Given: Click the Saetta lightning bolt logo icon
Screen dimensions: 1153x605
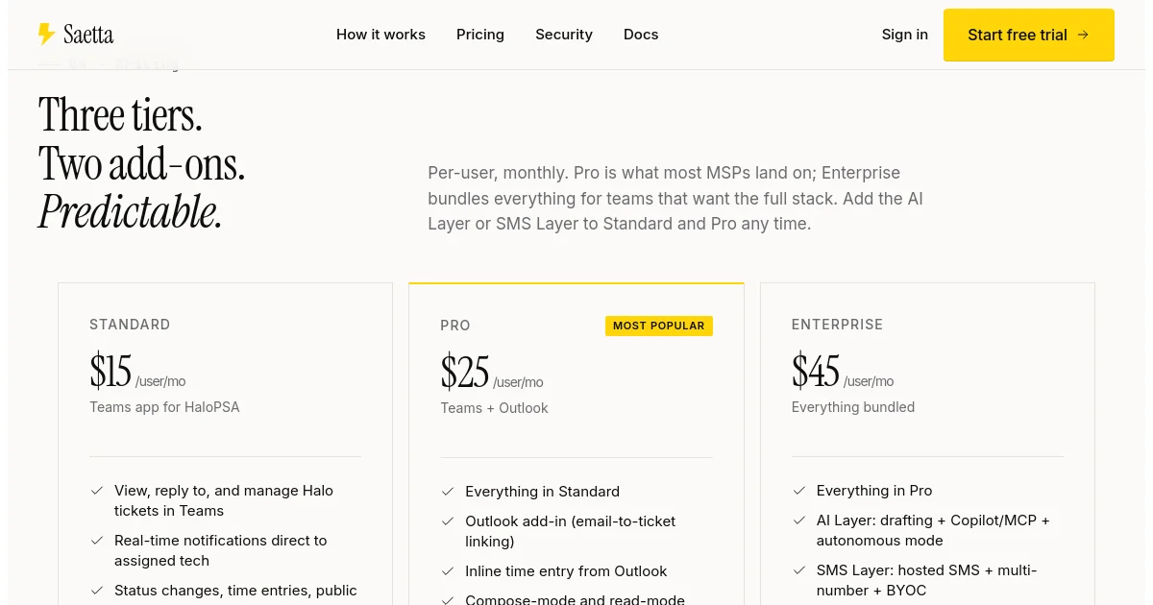Looking at the screenshot, I should tap(46, 35).
